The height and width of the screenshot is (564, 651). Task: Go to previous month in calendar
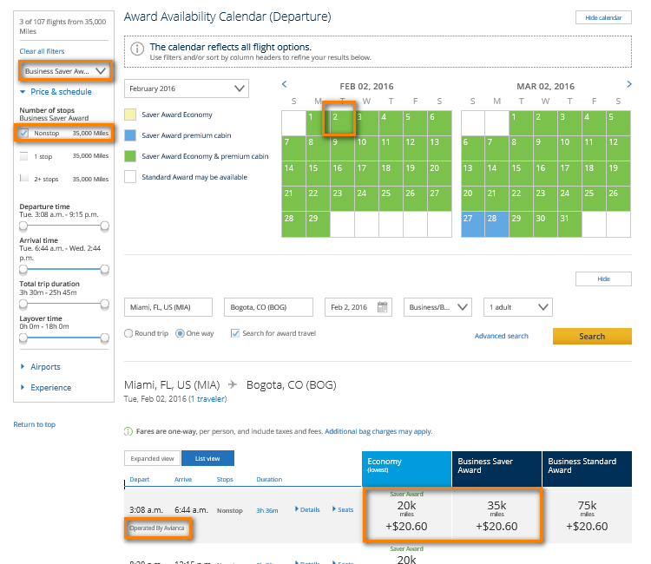click(x=285, y=85)
